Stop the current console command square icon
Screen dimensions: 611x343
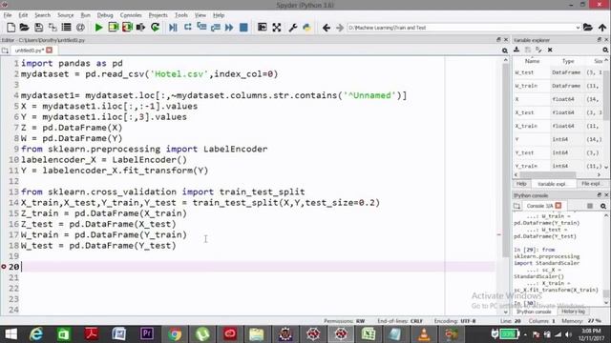pos(590,206)
